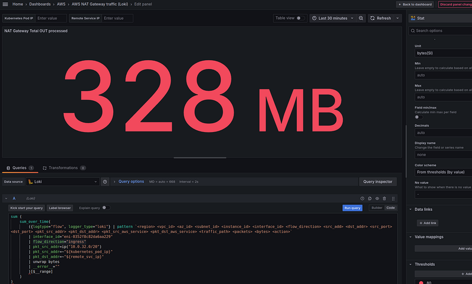
Task: Focus the Min value field
Action: click(443, 75)
